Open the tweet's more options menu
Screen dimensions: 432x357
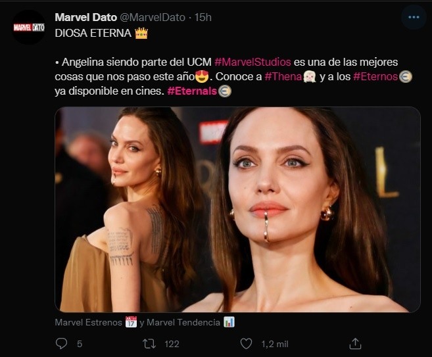coord(413,17)
